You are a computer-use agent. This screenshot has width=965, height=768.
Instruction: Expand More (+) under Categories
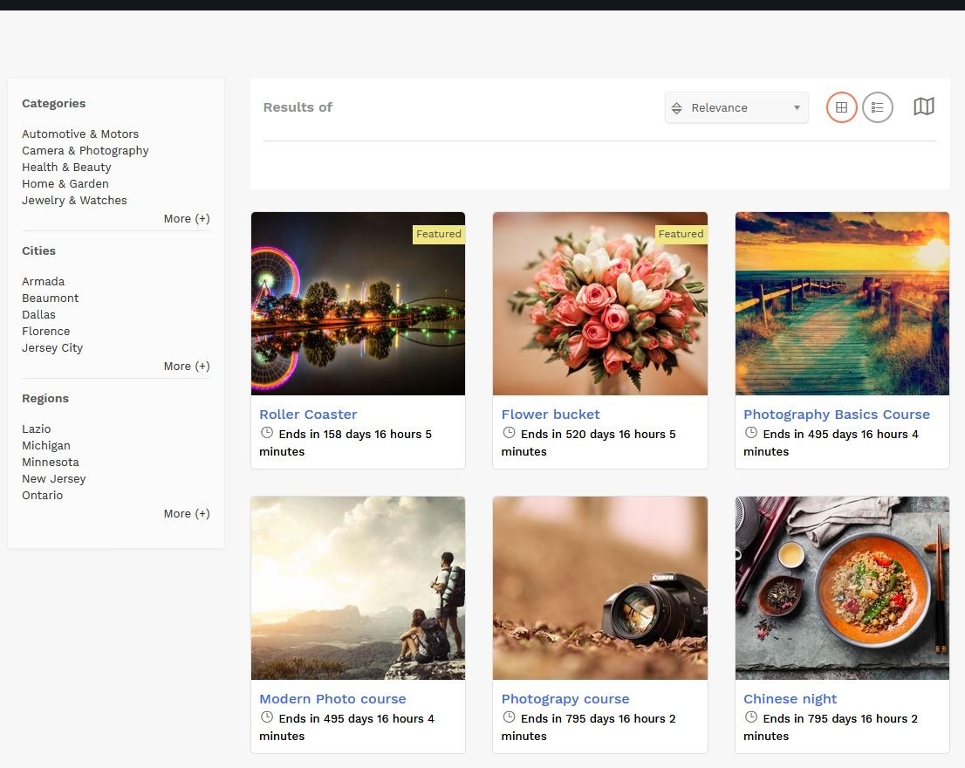187,218
